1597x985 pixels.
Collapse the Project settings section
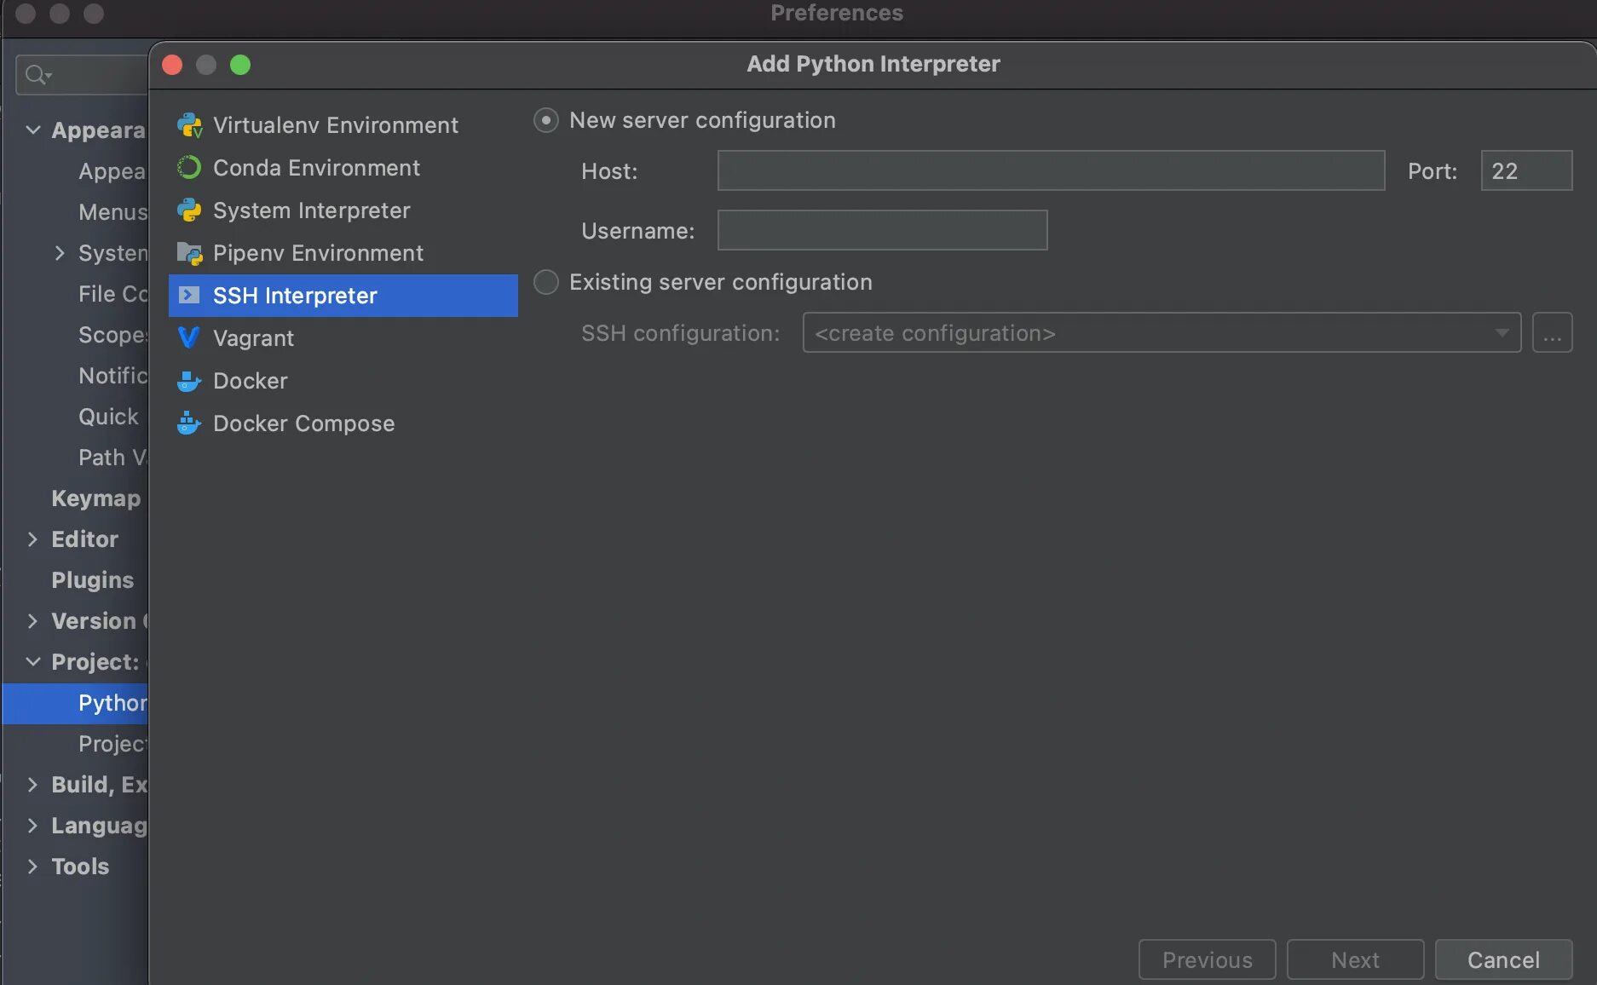[x=32, y=662]
